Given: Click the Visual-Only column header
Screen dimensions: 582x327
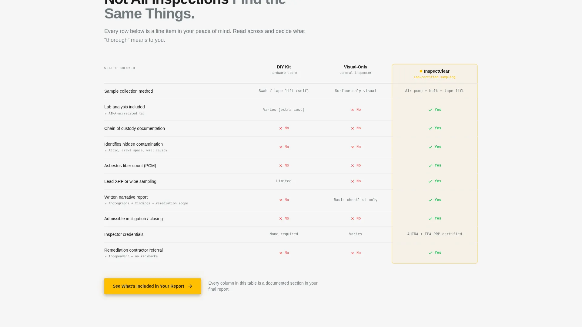Looking at the screenshot, I should coord(356,67).
